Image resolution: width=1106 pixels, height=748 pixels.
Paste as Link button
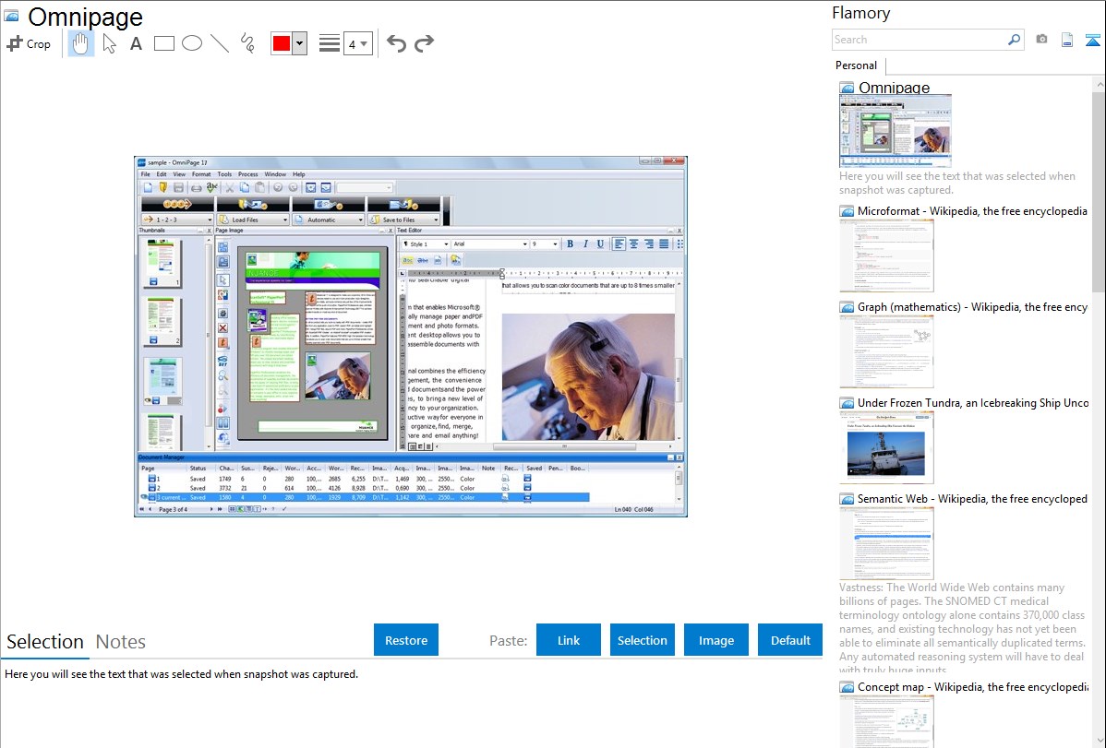tap(569, 640)
